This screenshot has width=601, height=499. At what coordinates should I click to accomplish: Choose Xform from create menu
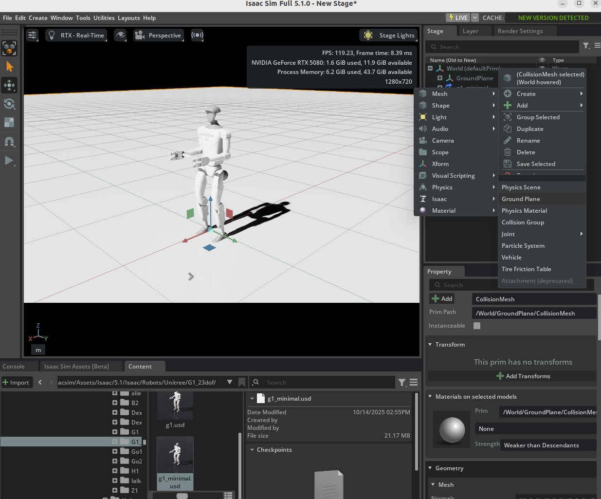click(457, 164)
